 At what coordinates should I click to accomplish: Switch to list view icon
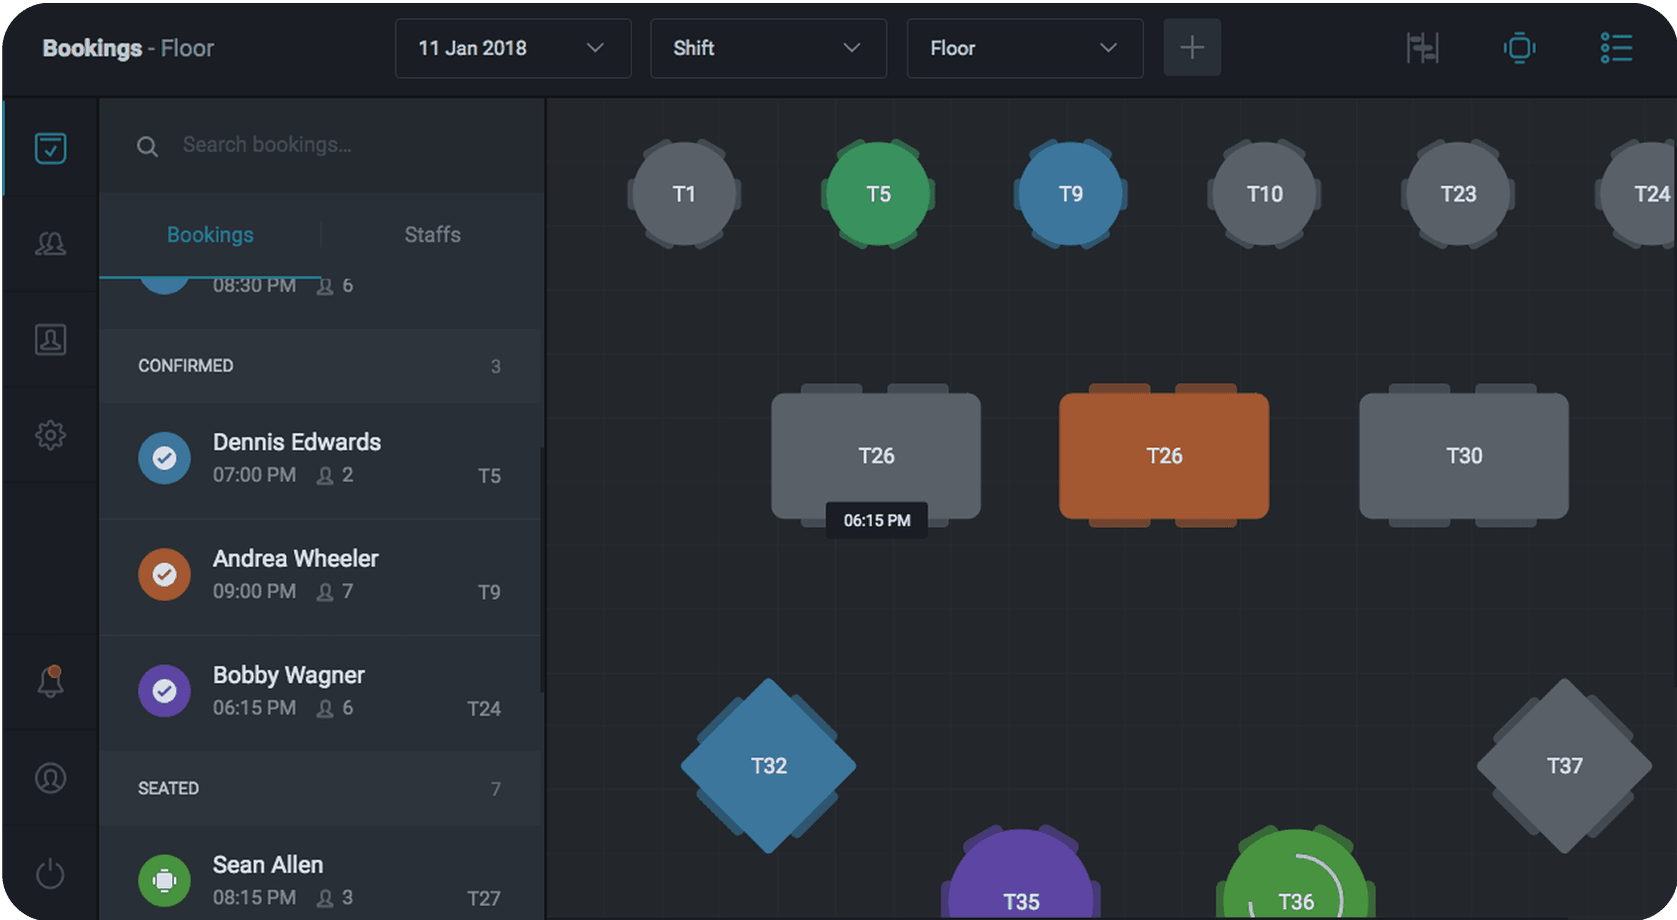pos(1616,47)
